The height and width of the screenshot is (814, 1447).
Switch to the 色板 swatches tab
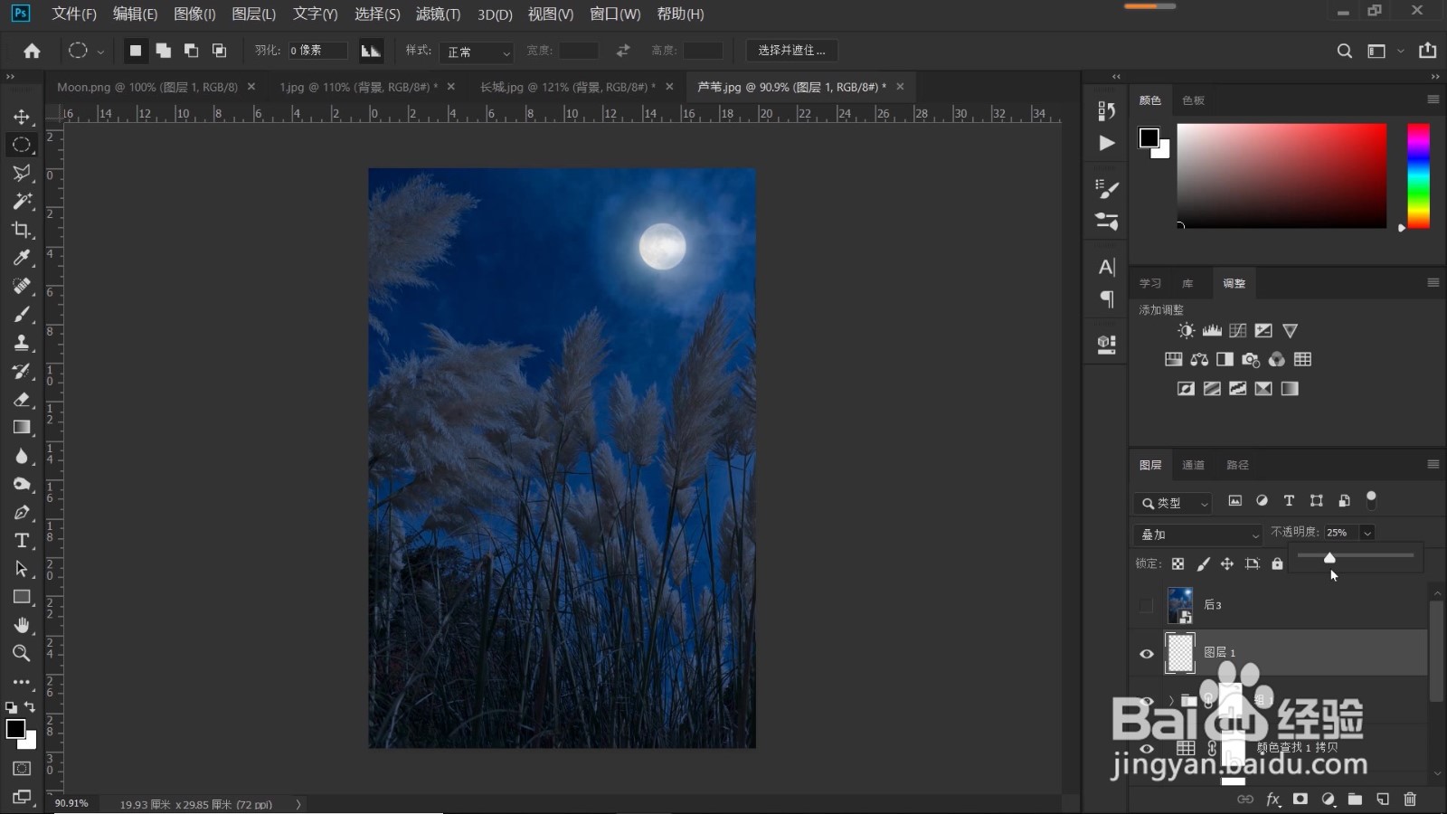[1193, 100]
